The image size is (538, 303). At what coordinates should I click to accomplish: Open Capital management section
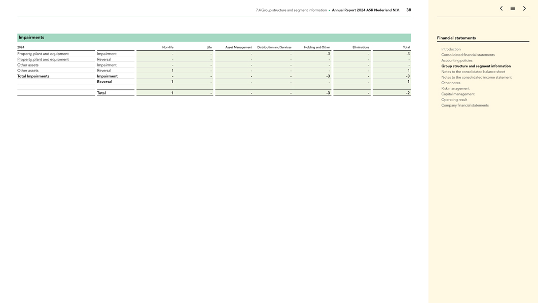(x=458, y=94)
